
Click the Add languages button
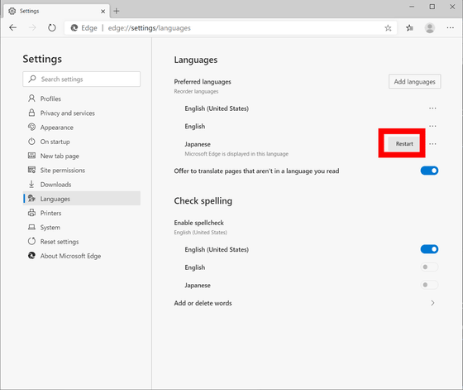(x=414, y=81)
